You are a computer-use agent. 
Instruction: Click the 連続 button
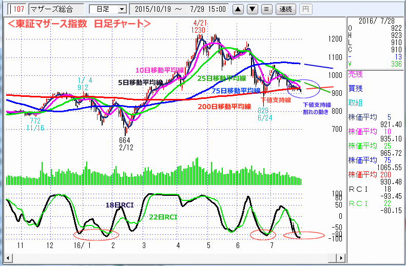pyautogui.click(x=285, y=10)
